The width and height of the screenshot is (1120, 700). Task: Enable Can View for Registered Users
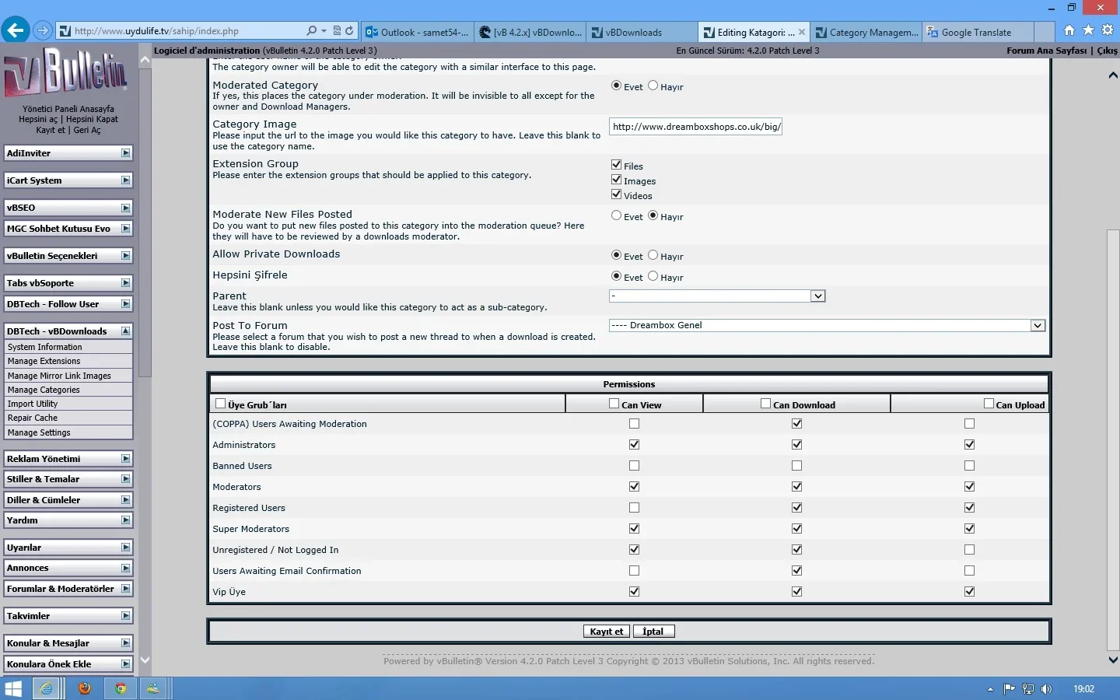634,508
